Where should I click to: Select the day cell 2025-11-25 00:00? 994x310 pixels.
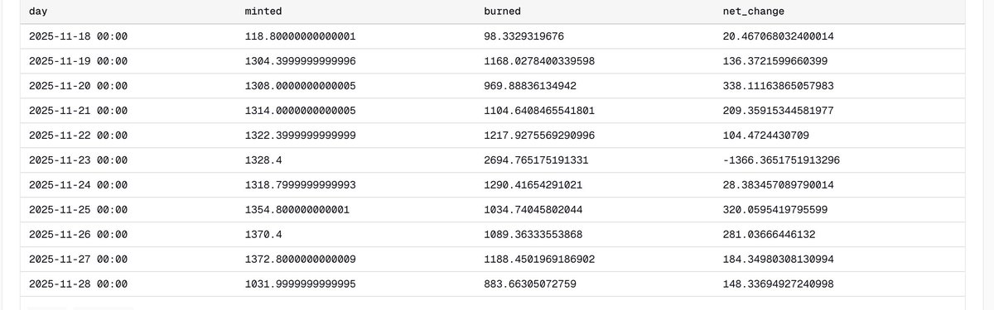click(x=78, y=210)
